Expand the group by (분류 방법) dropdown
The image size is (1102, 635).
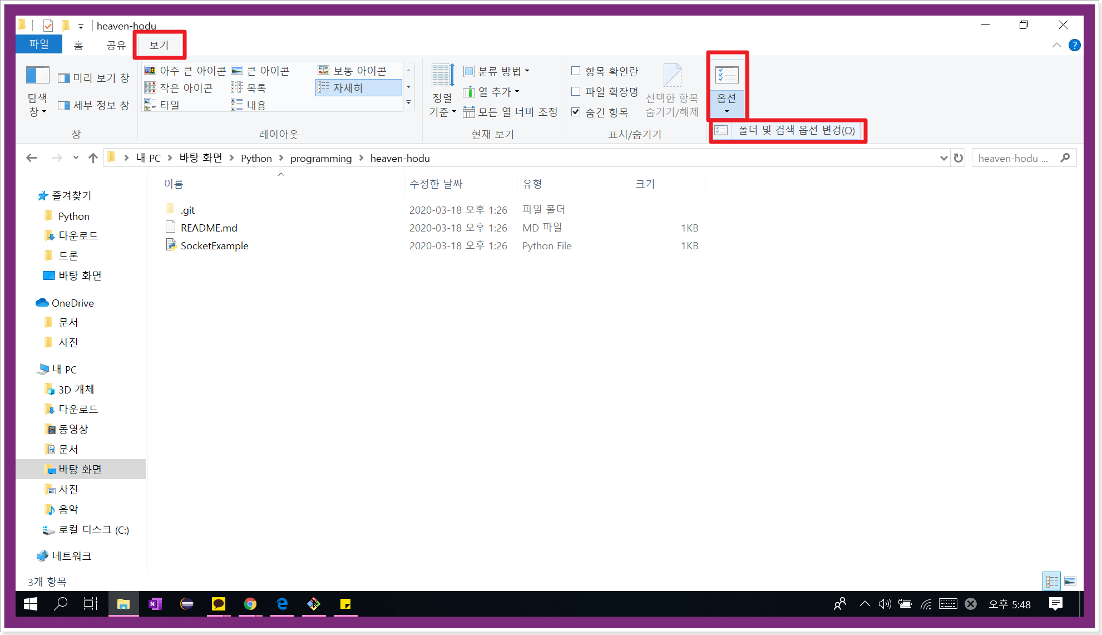(x=497, y=71)
